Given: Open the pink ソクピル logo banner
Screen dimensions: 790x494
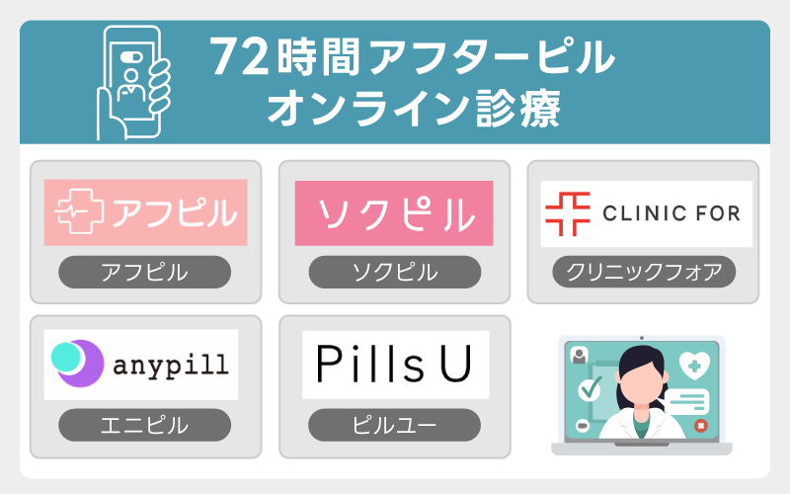Looking at the screenshot, I should [394, 213].
